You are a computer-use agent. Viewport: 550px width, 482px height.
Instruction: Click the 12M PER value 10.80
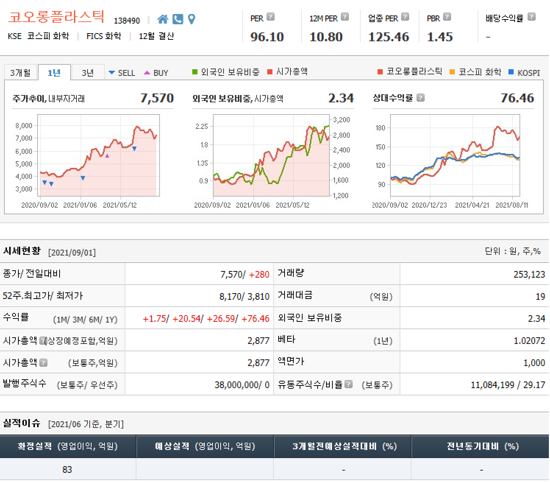pos(326,37)
